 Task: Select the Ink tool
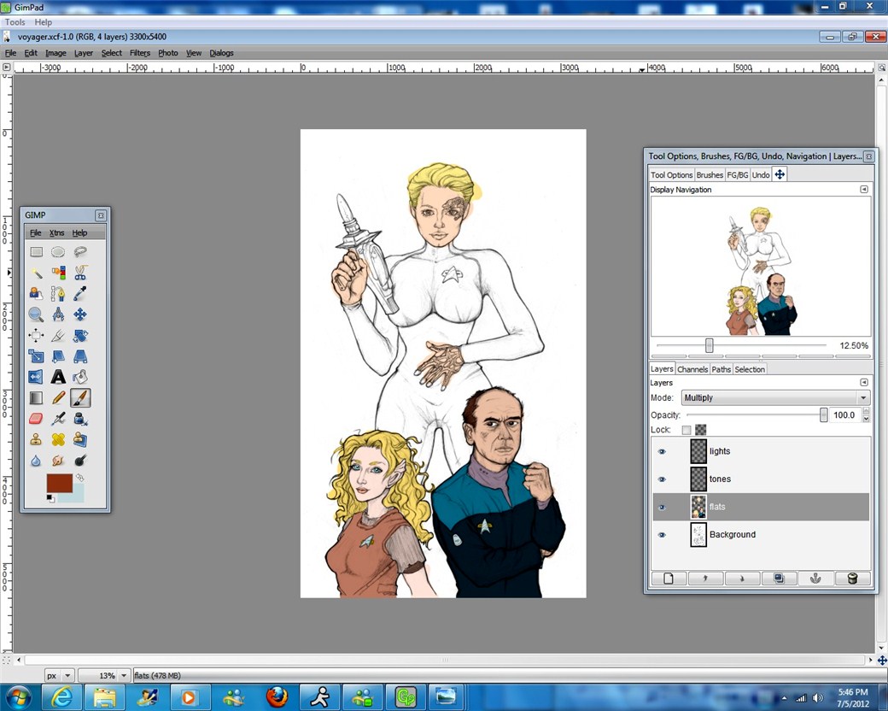80,419
